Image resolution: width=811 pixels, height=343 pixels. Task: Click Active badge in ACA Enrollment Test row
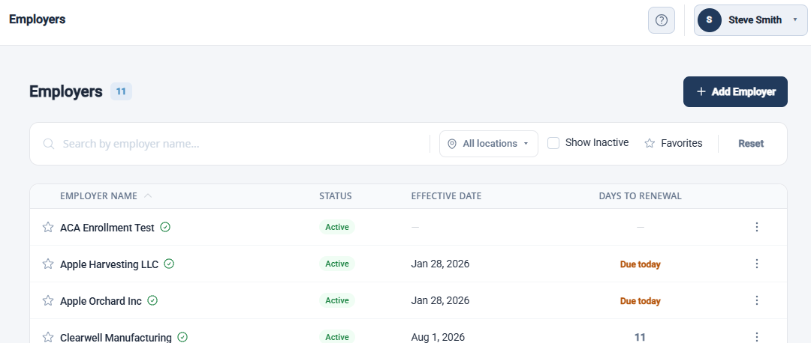coord(337,227)
